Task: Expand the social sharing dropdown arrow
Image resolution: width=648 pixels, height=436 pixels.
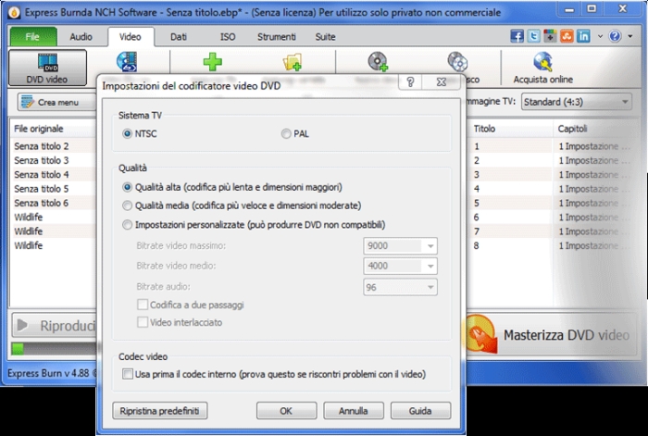Action: [x=600, y=36]
